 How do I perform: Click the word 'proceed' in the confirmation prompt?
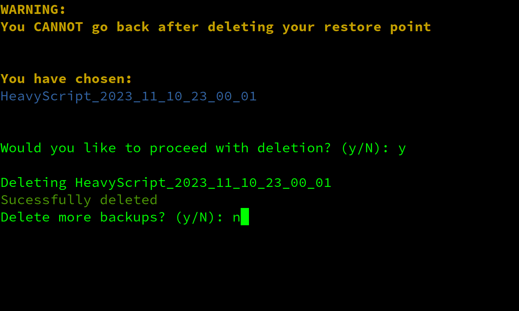[x=179, y=149]
